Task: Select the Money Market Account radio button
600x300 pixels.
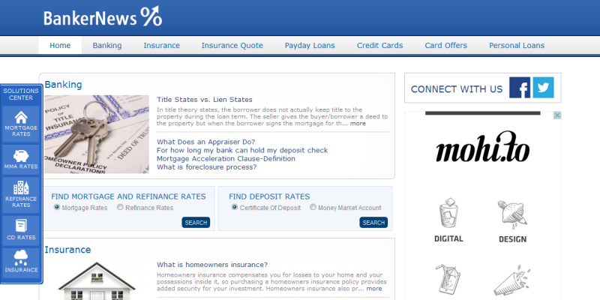Action: (x=313, y=208)
